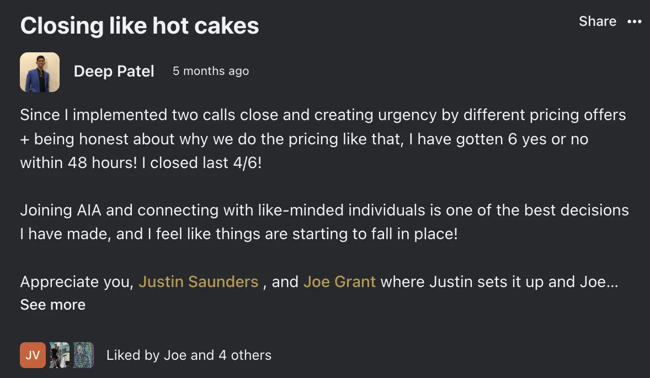The width and height of the screenshot is (650, 378).
Task: Open the middle liker's avatar
Action: click(58, 355)
